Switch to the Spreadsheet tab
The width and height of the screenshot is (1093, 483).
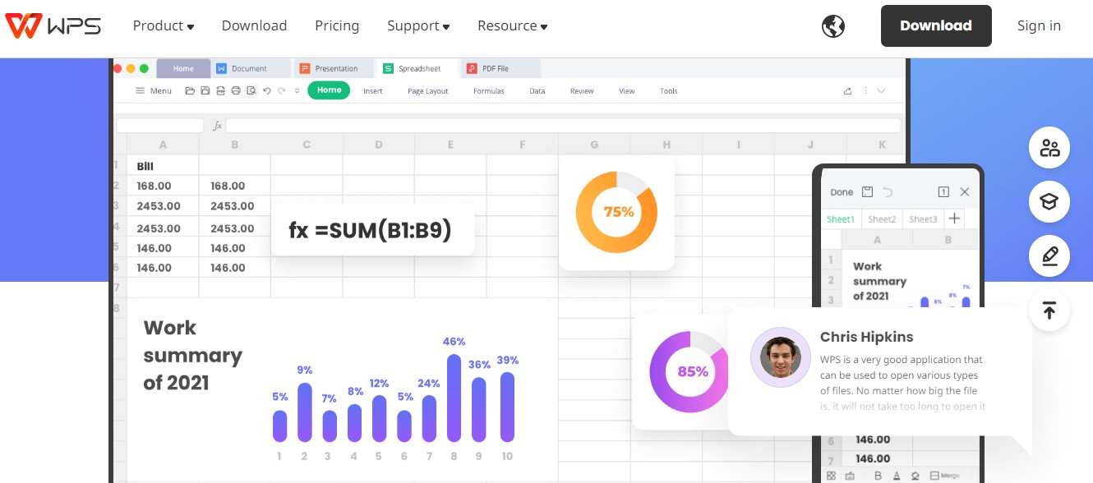pos(418,68)
